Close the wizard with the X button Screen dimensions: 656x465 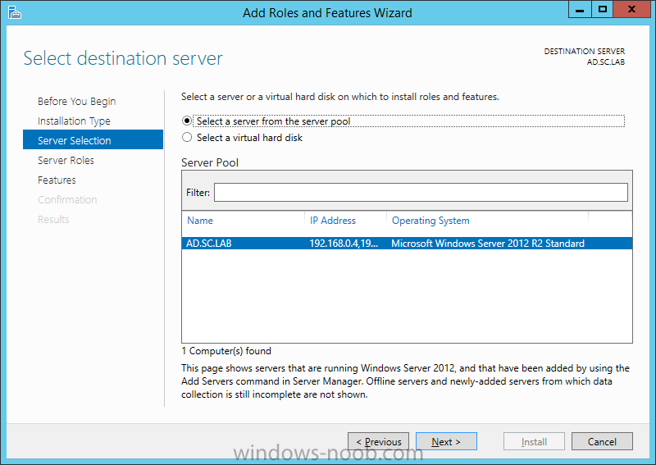point(631,9)
